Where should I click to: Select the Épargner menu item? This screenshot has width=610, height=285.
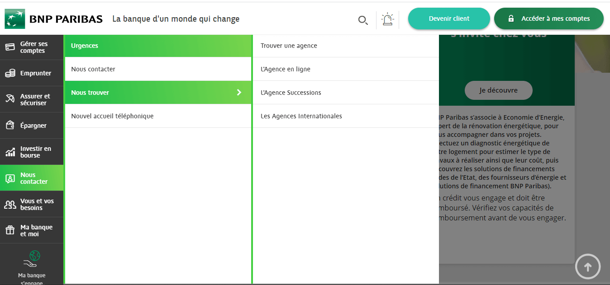[32, 126]
